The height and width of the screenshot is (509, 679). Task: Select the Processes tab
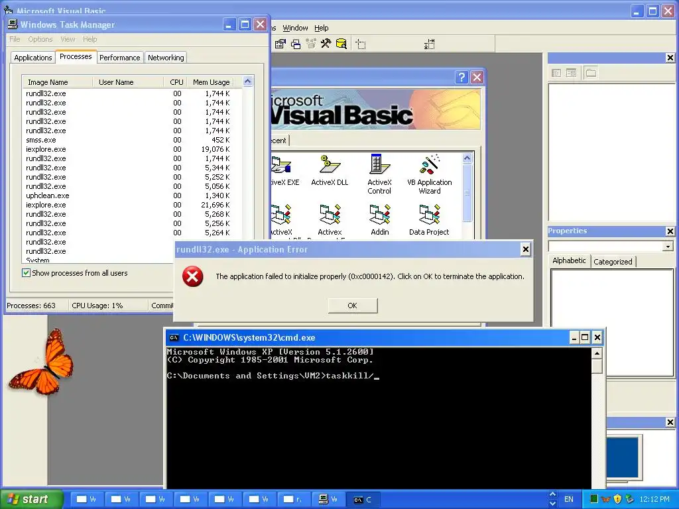click(76, 57)
